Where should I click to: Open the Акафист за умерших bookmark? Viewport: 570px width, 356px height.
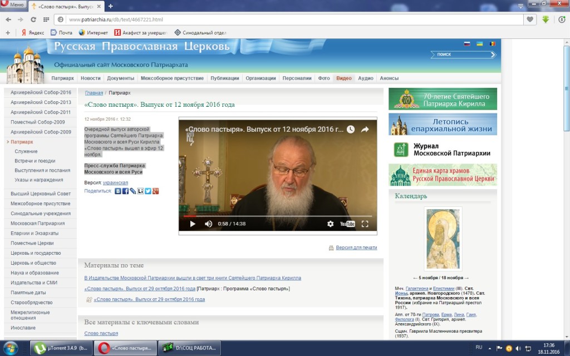click(x=141, y=33)
